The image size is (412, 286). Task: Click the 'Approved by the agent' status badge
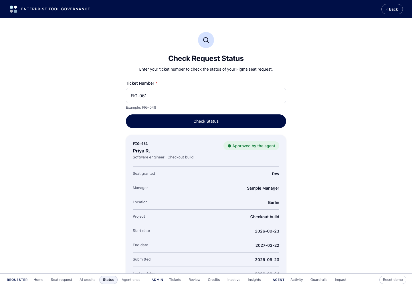[x=251, y=146]
